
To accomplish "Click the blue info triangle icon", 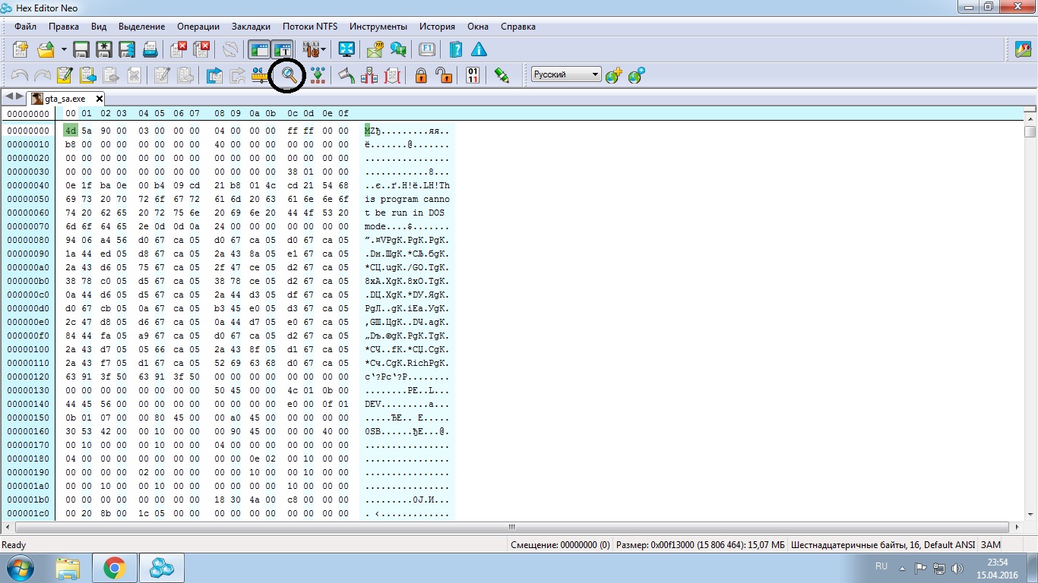I will point(479,50).
